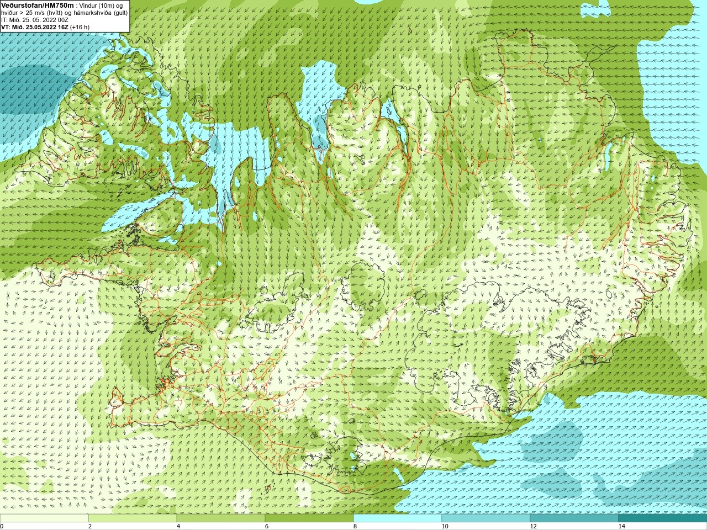Image resolution: width=707 pixels, height=530 pixels.
Task: Click the 'Veðurstofan/HM750m' title text
Action: [x=38, y=5]
